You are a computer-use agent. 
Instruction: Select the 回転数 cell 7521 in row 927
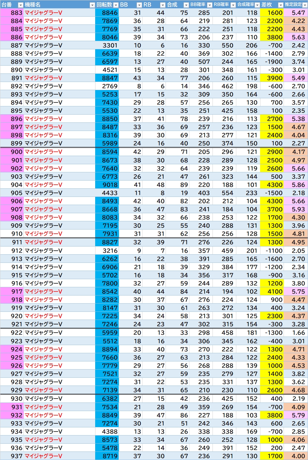[x=107, y=374]
